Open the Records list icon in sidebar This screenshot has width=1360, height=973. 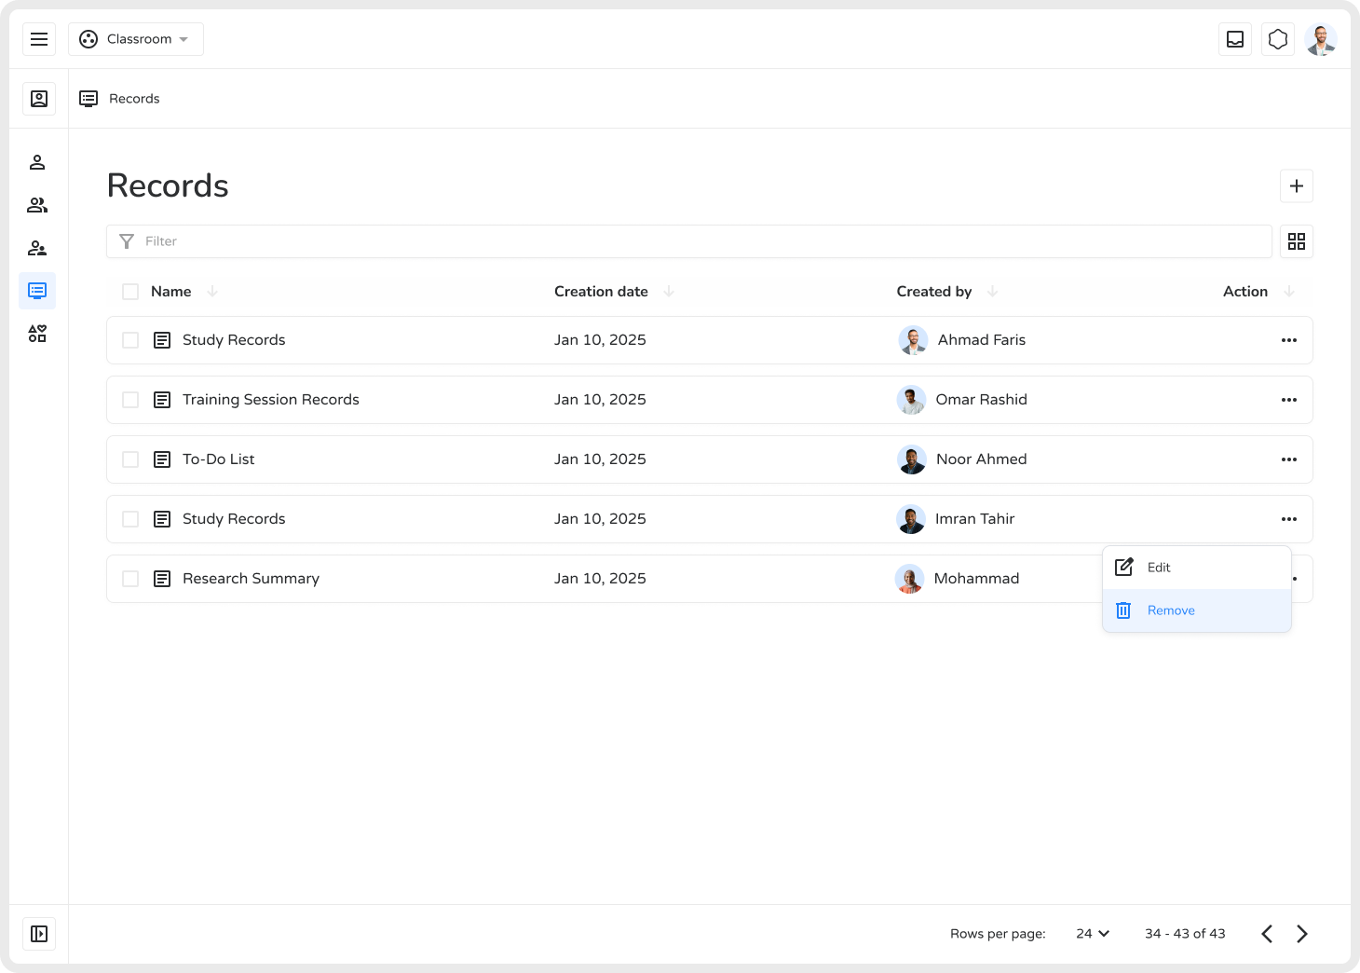pyautogui.click(x=37, y=291)
